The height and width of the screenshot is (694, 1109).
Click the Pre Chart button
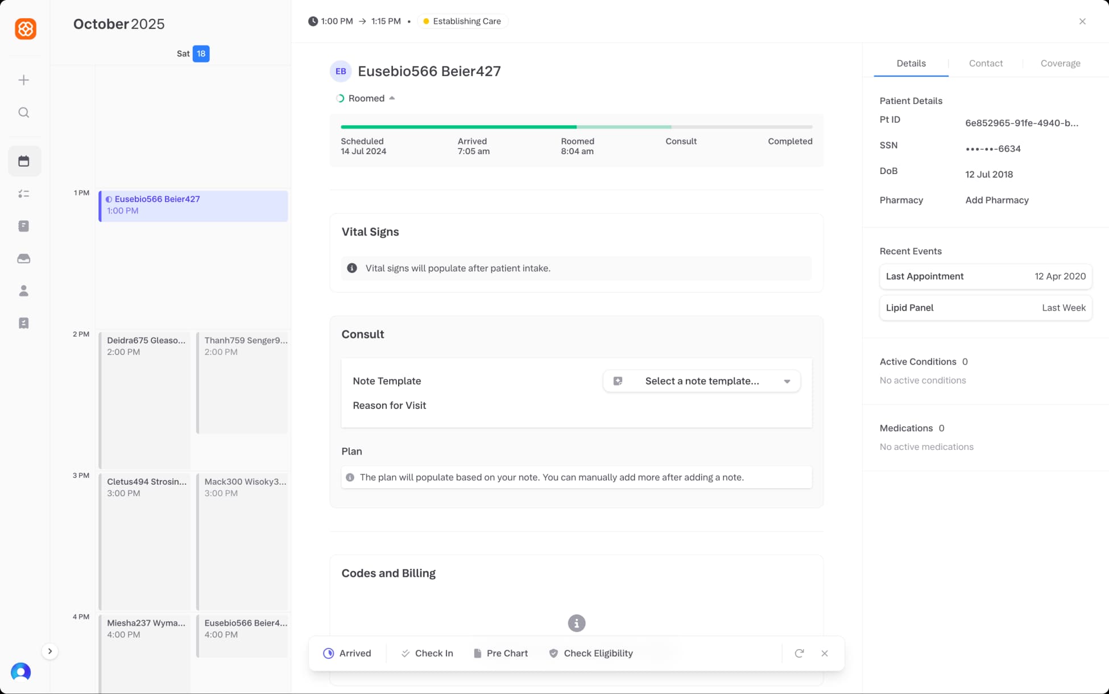point(500,653)
